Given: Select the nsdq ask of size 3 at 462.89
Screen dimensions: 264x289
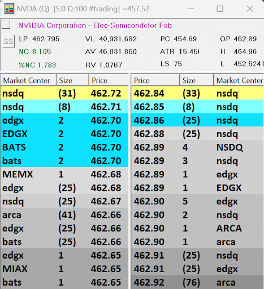Looking at the screenshot, I should pos(197,161).
